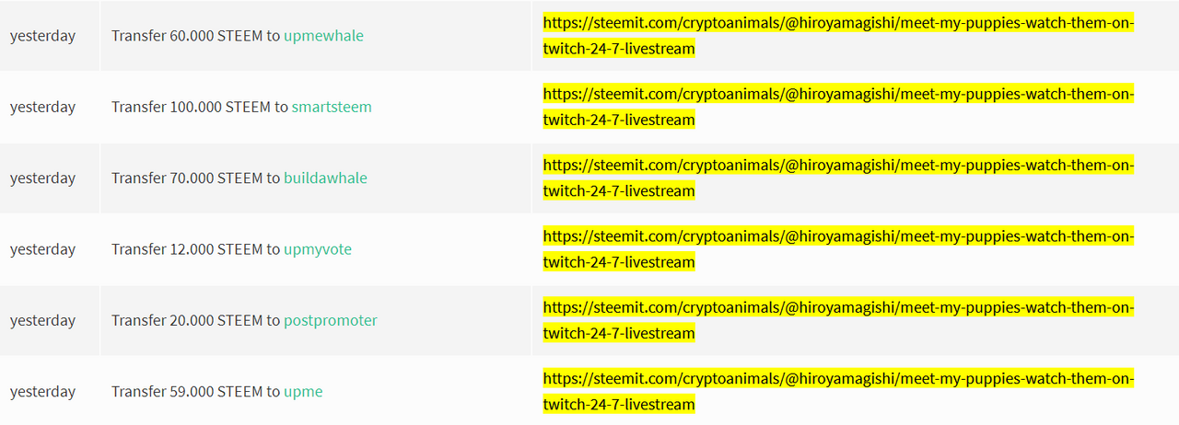Click 'Transfer 100.000 STEEM' text
This screenshot has height=425, width=1179.
click(x=192, y=107)
